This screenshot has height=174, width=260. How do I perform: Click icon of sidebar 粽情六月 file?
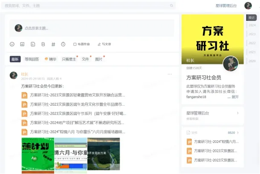(x=189, y=142)
